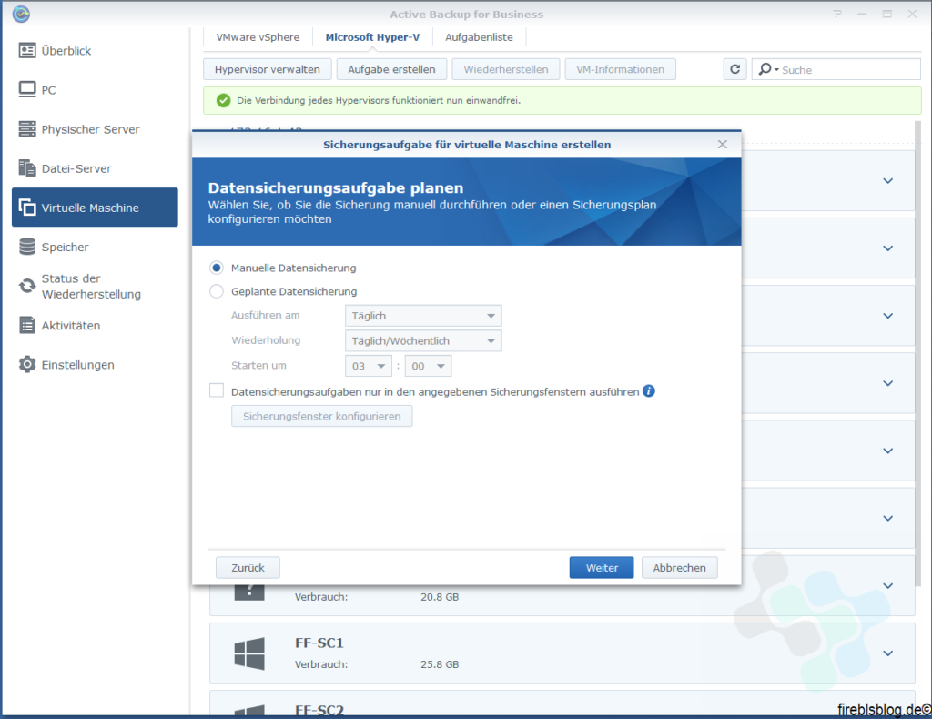Image resolution: width=932 pixels, height=719 pixels.
Task: Click the info icon beside Sicherungsfenster option
Action: click(648, 391)
